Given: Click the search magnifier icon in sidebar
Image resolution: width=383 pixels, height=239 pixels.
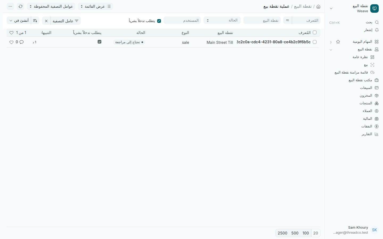Looking at the screenshot, I should tap(377, 22).
